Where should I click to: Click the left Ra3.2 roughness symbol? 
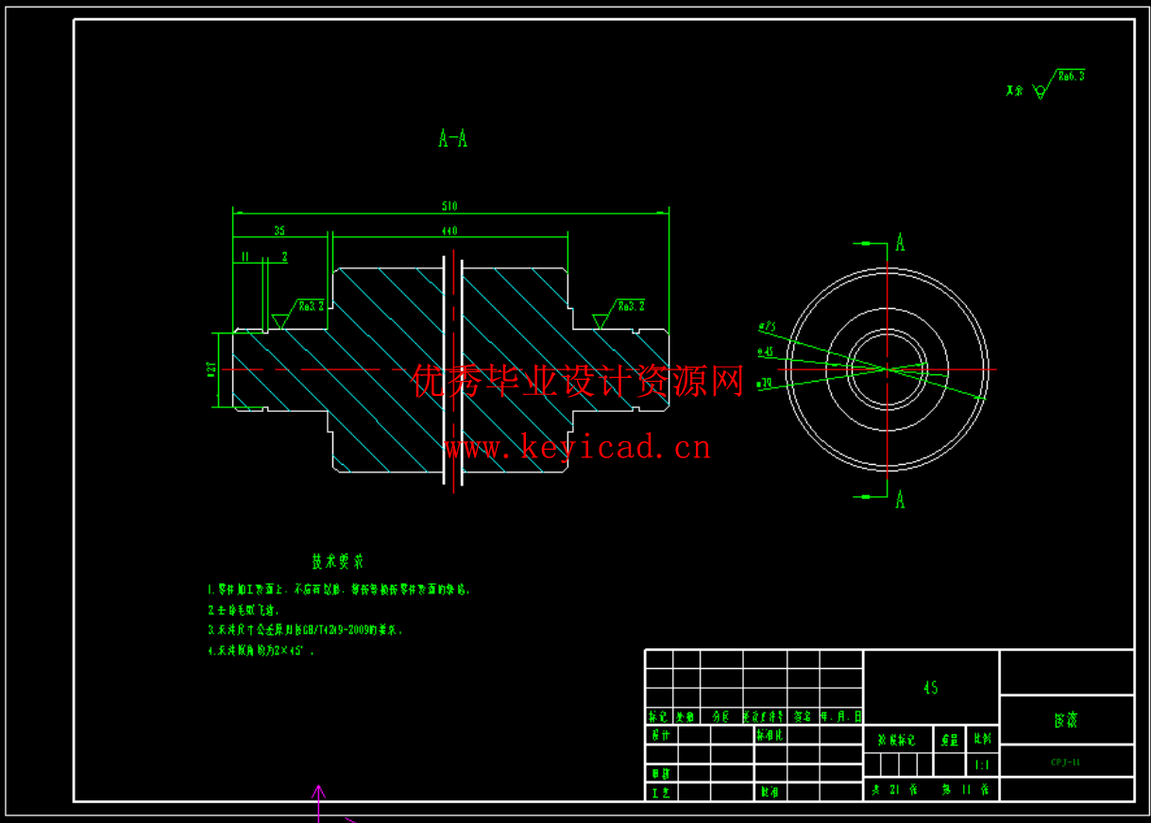[x=298, y=312]
